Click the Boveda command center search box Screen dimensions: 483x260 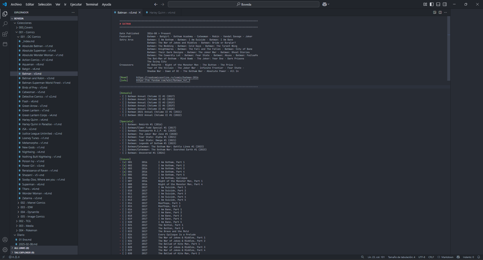[x=243, y=4]
